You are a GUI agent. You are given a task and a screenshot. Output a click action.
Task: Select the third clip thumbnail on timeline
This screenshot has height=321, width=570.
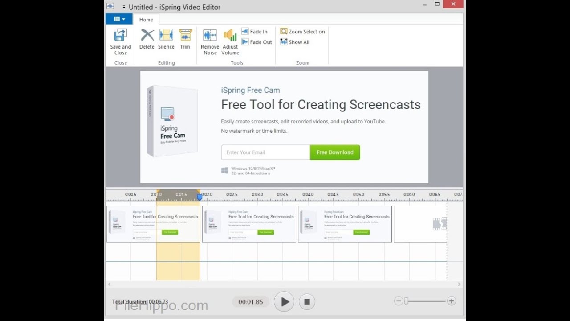(345, 224)
